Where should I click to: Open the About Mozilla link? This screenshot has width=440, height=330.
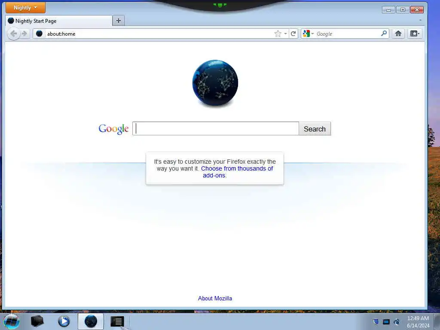pyautogui.click(x=215, y=298)
